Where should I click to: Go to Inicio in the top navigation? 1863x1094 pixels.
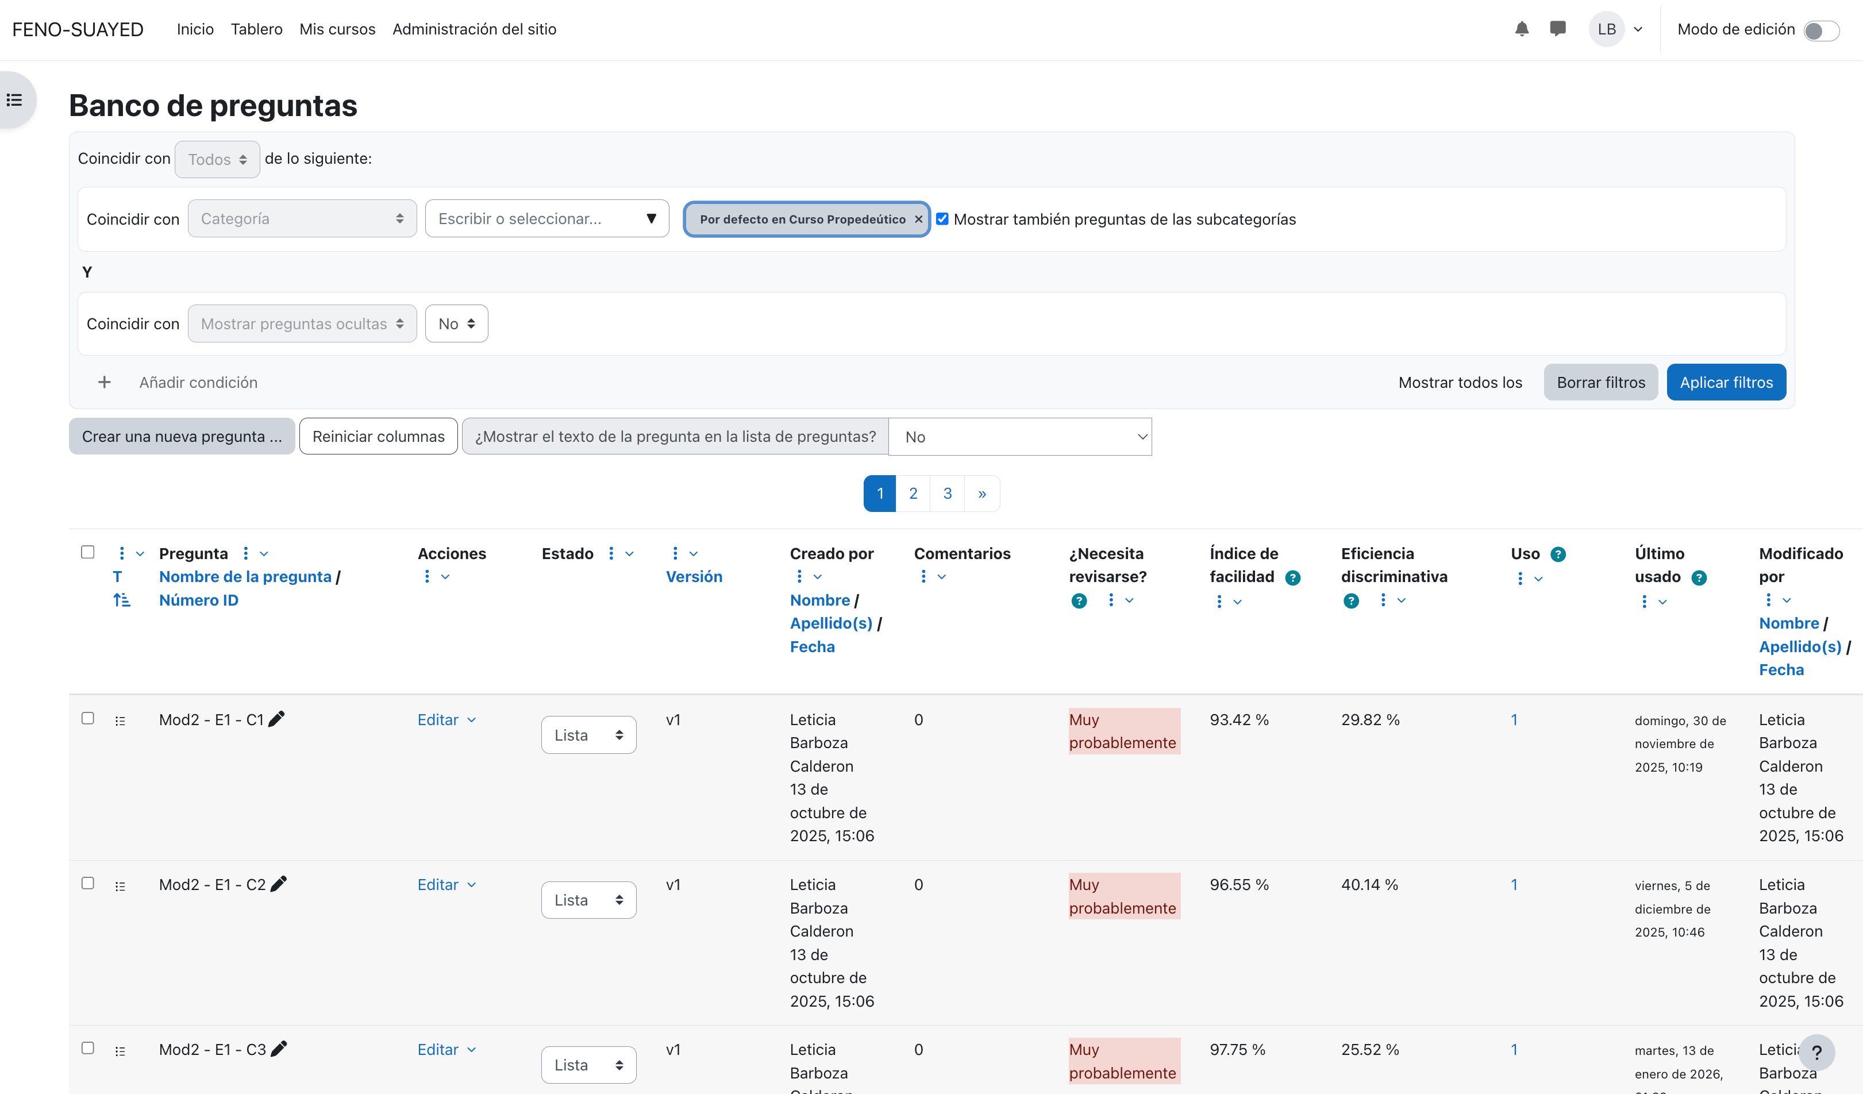195,29
